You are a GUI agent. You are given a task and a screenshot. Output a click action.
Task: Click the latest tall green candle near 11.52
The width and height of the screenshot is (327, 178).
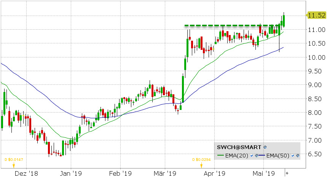pos(284,21)
